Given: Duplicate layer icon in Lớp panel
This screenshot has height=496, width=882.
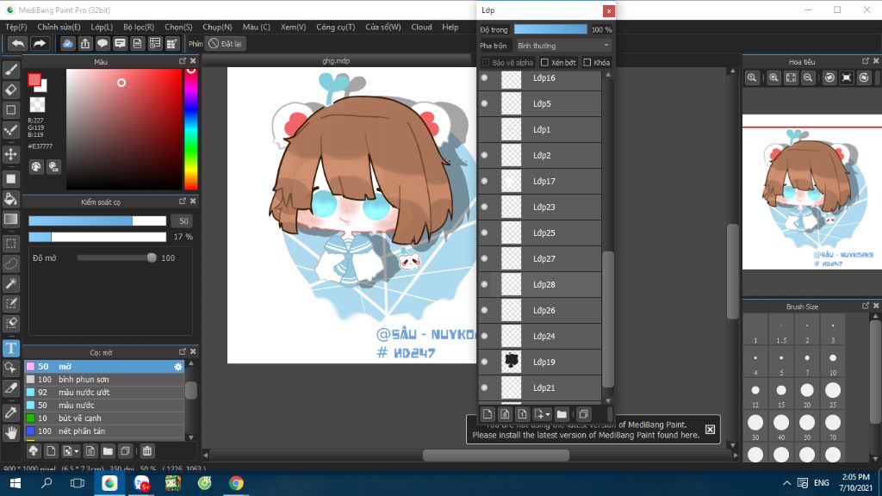Looking at the screenshot, I should click(x=583, y=414).
